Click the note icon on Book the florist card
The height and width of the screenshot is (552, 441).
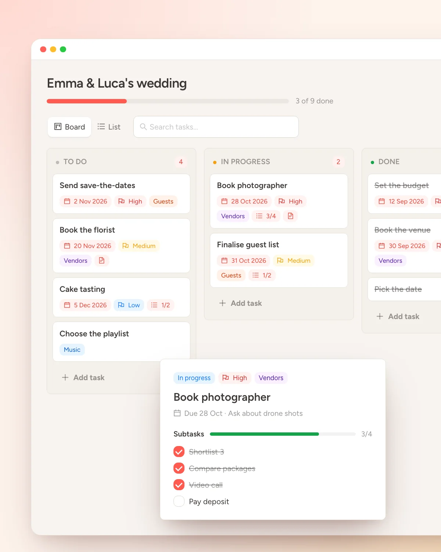tap(102, 261)
